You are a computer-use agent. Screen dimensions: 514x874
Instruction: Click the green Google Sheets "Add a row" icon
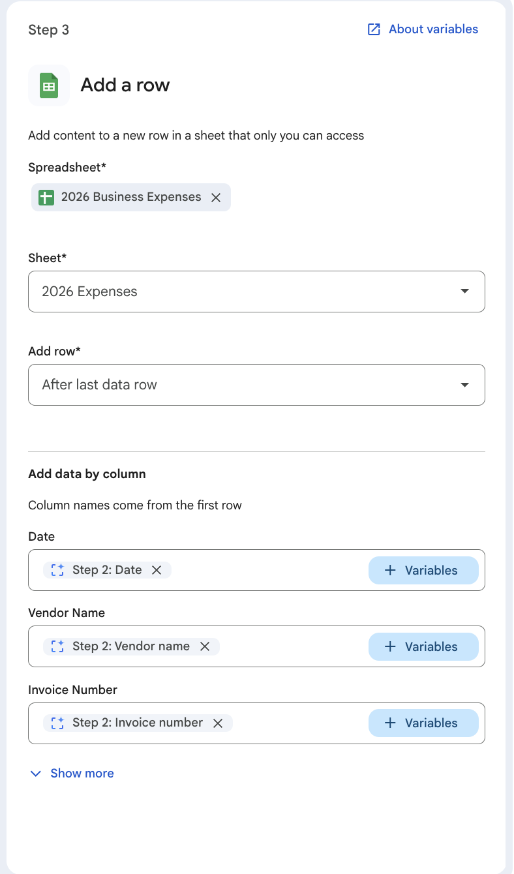(x=48, y=85)
